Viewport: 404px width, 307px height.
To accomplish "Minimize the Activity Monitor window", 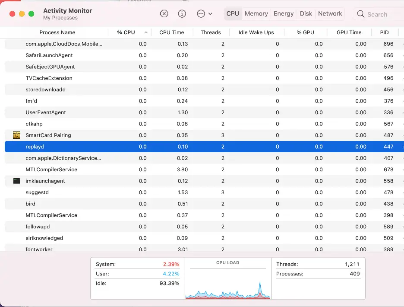I will coord(22,14).
